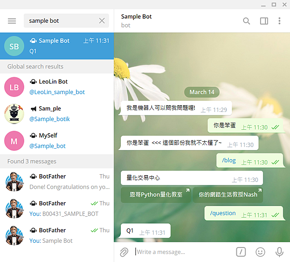Click the '你的網路生活教授Nash' inline button
Viewport: 290px width, 262px height.
click(228, 195)
